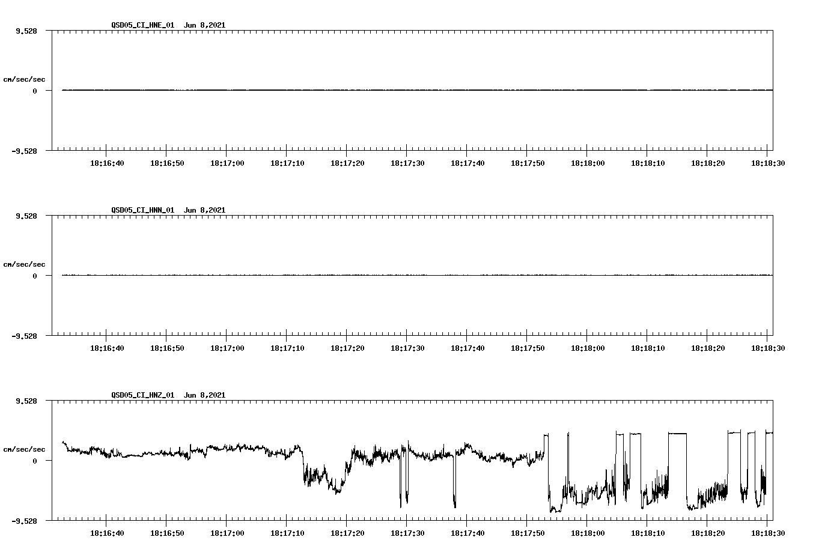The width and height of the screenshot is (816, 555).
Task: Click time label 18:18:10 under HNE plot
Action: (648, 163)
